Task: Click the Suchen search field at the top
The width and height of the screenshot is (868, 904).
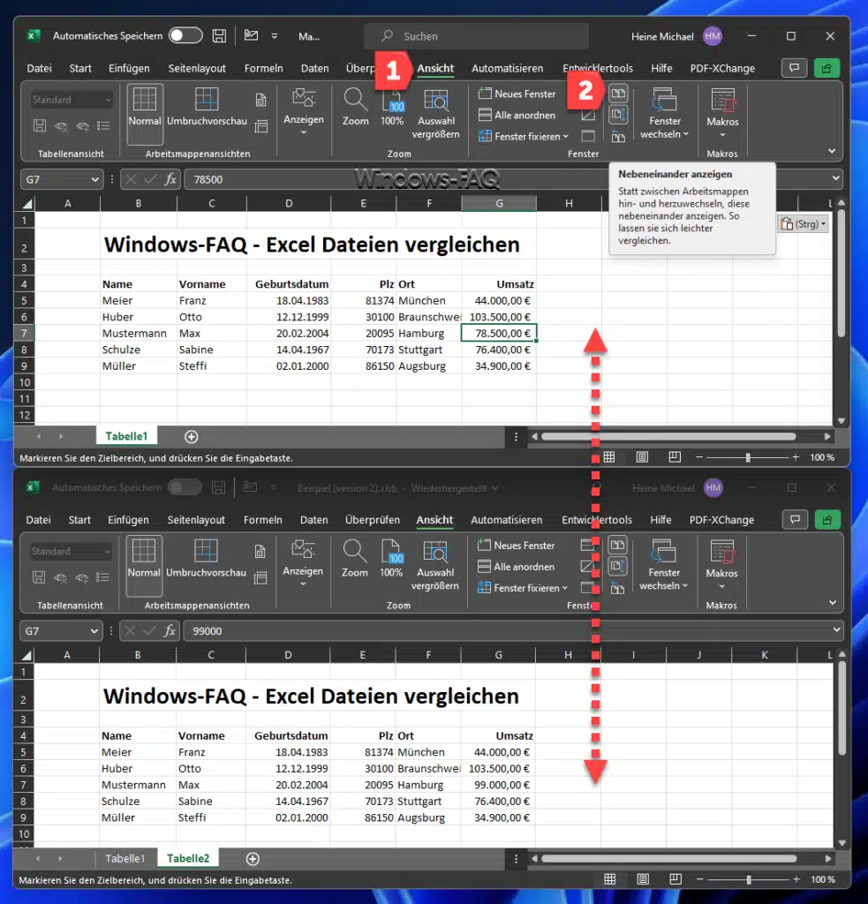Action: pyautogui.click(x=477, y=35)
